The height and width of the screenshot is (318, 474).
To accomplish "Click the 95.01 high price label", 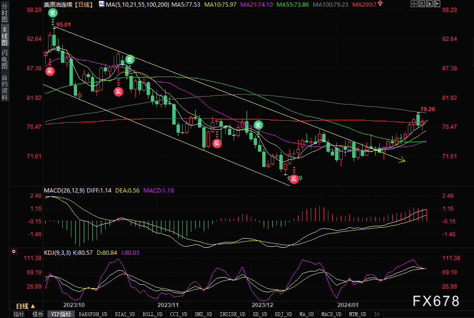I will pyautogui.click(x=63, y=25).
